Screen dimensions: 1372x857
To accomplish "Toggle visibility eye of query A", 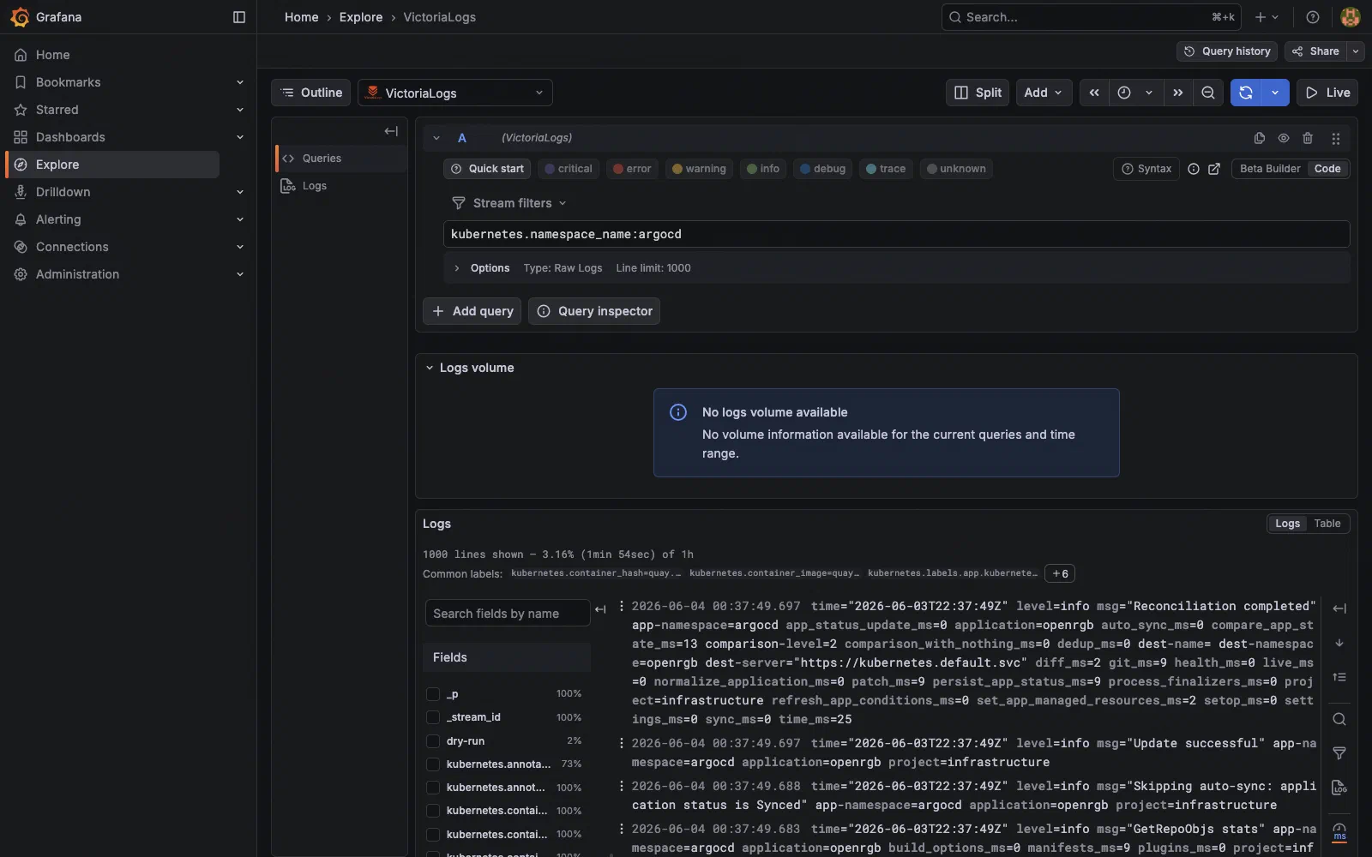I will pyautogui.click(x=1284, y=138).
